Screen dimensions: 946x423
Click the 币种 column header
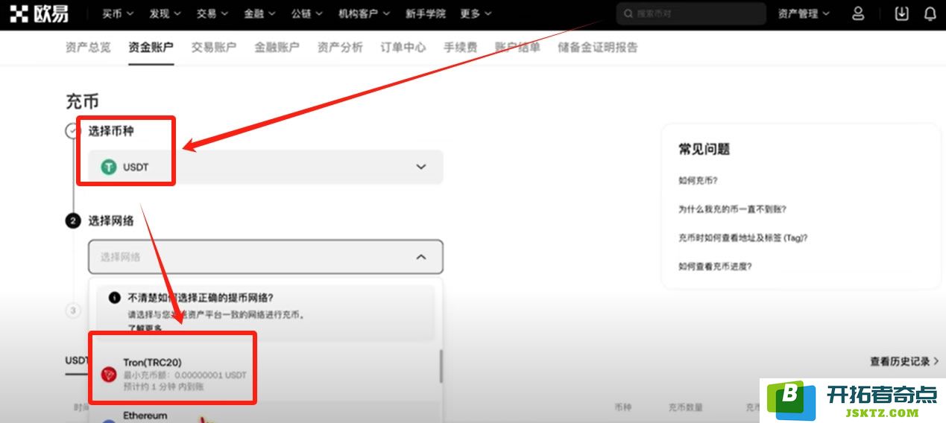[x=623, y=408]
